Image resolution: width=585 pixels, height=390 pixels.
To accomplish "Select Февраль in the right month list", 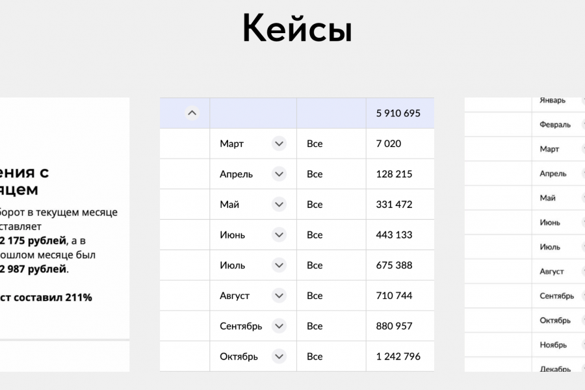I will click(x=554, y=124).
